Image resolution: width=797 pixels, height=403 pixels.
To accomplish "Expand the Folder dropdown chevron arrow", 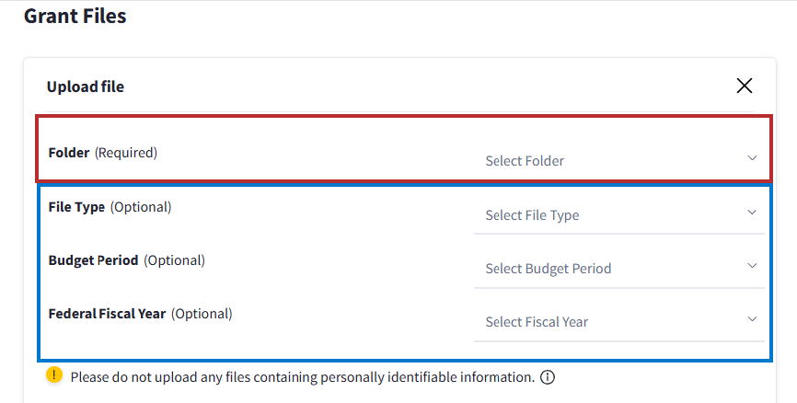I will tap(752, 158).
